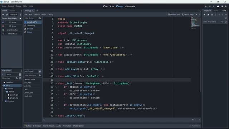Choose Other Node as root
The height and width of the screenshot is (129, 229).
(x=11, y=34)
